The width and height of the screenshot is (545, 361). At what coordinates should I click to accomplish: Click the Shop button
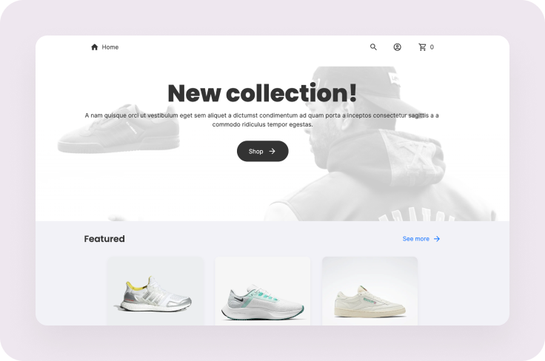pyautogui.click(x=262, y=151)
